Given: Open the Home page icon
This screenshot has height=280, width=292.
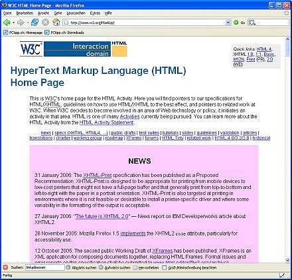Looking at the screenshot, I should (56, 22).
